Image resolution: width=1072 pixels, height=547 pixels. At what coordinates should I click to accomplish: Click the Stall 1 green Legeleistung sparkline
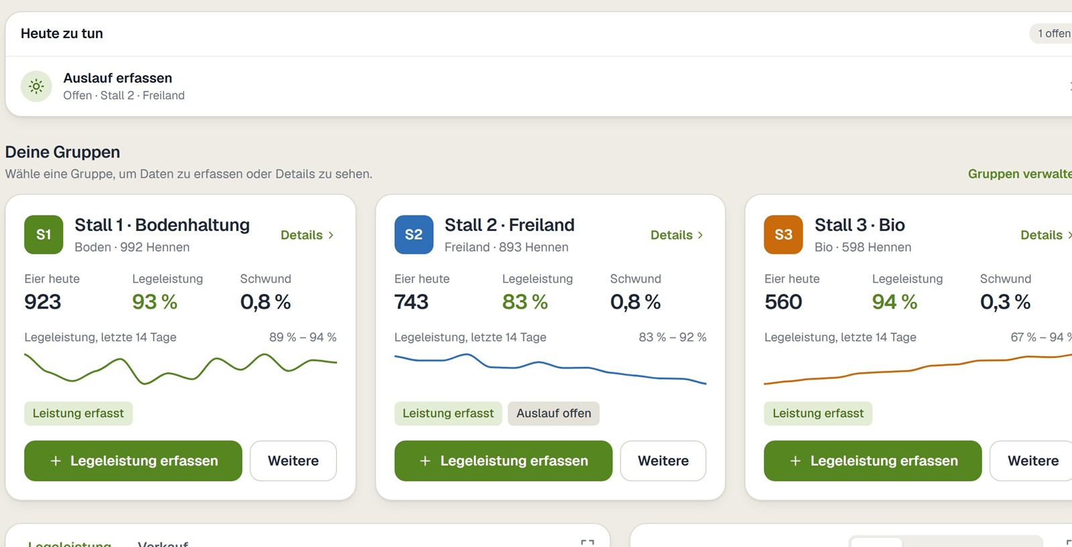click(x=180, y=368)
